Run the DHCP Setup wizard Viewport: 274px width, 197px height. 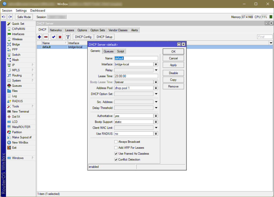click(x=104, y=37)
